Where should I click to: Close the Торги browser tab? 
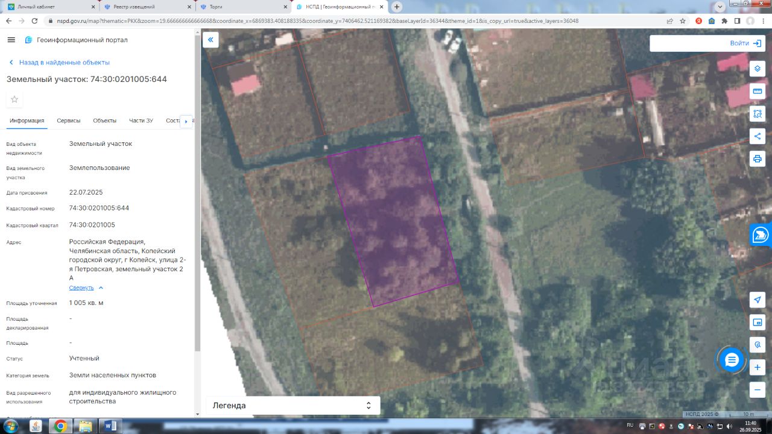point(284,7)
